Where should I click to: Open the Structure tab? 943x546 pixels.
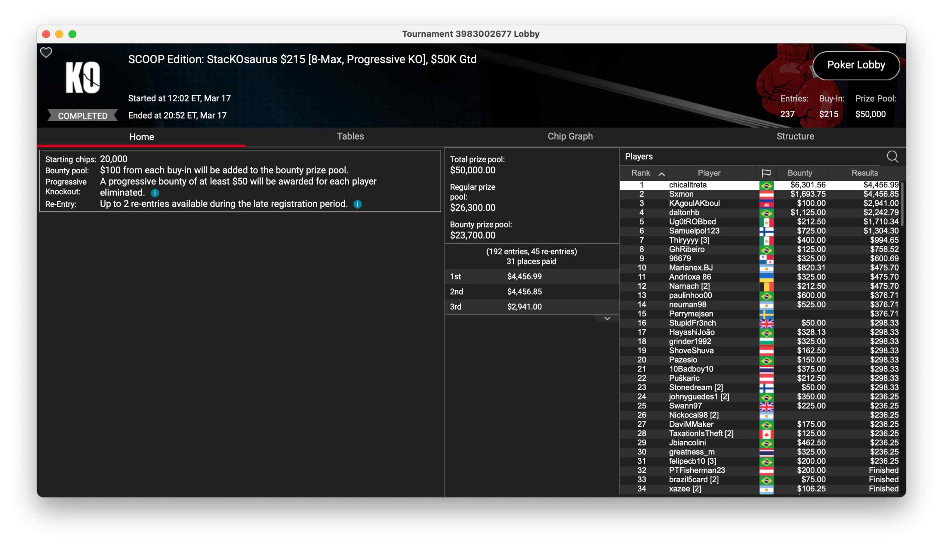point(795,137)
